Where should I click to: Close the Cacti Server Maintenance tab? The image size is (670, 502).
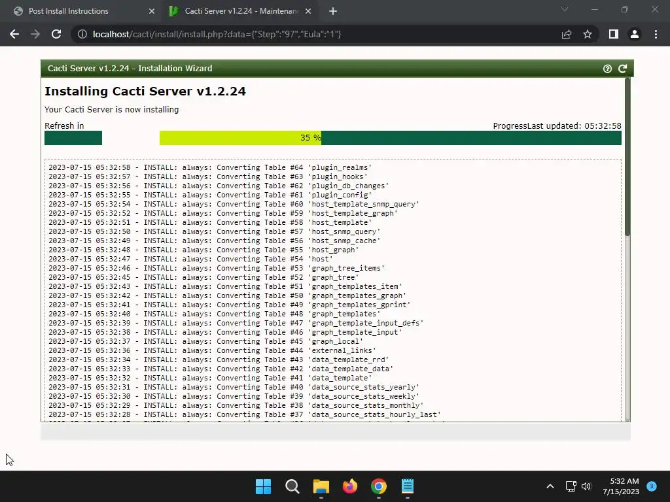click(x=308, y=11)
